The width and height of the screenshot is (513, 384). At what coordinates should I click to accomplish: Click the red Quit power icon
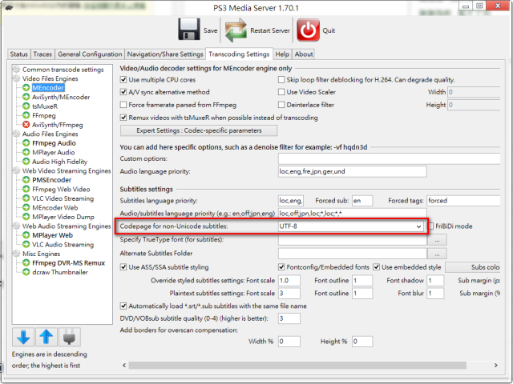coord(308,30)
